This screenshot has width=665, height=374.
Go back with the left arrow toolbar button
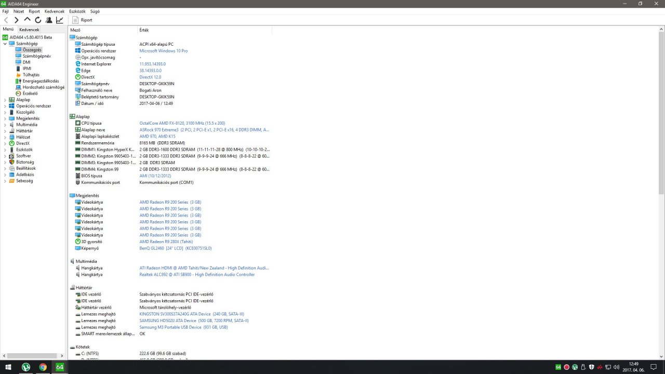tap(6, 20)
